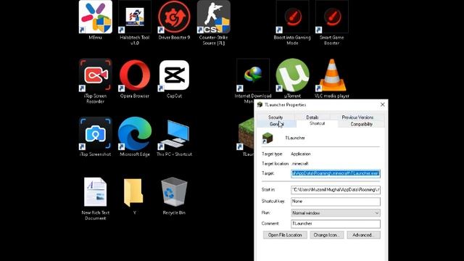The image size is (464, 261).
Task: Click the Open File Location button
Action: tap(285, 235)
